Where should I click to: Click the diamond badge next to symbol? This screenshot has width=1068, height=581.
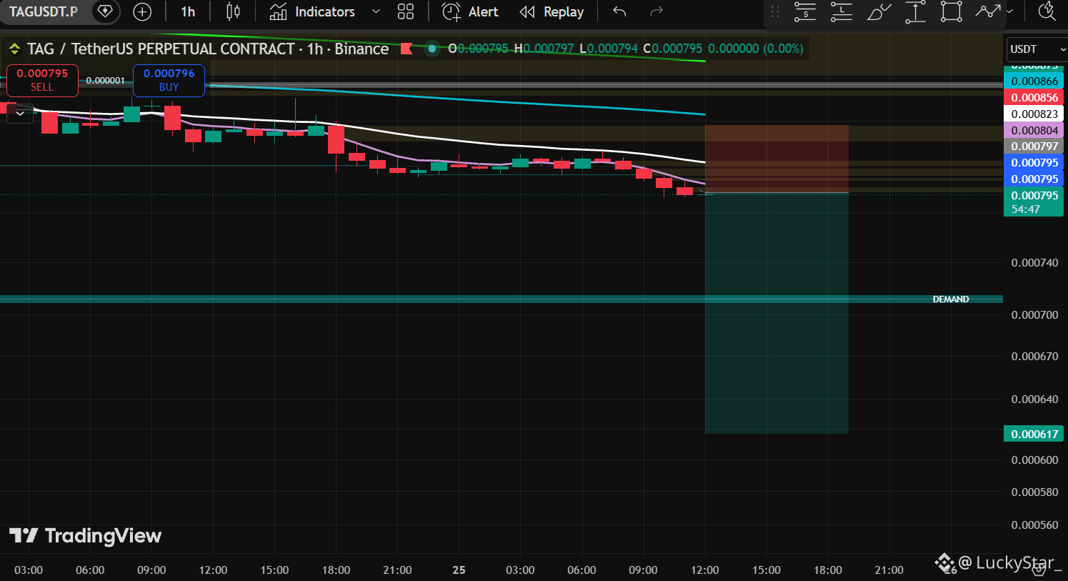(106, 11)
